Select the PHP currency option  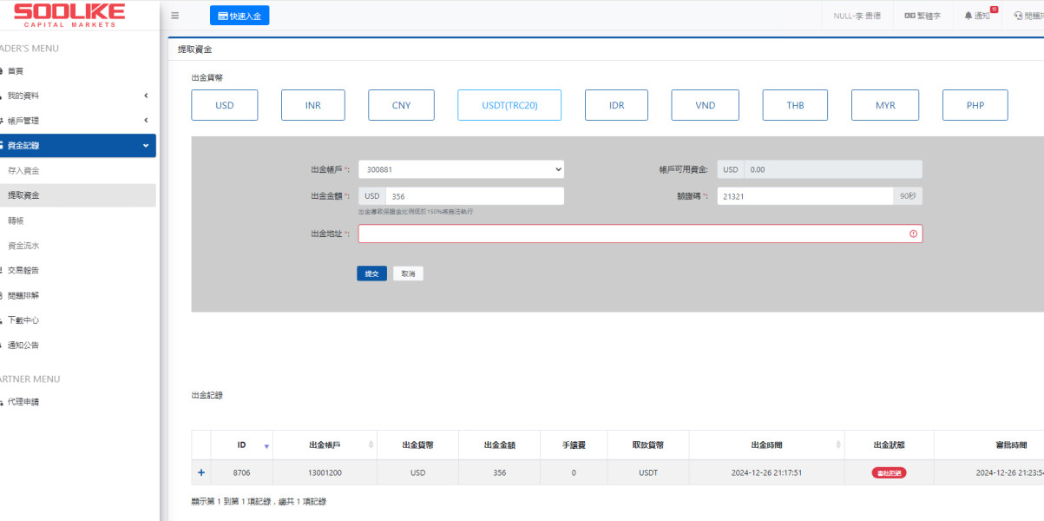click(975, 105)
